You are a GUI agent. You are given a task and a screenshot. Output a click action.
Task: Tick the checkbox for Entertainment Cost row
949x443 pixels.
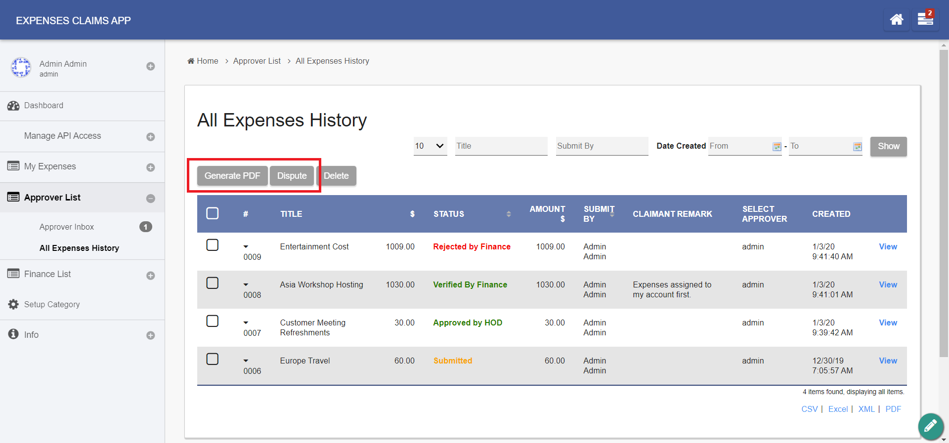[213, 245]
